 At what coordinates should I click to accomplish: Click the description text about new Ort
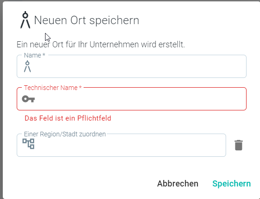coord(101,45)
